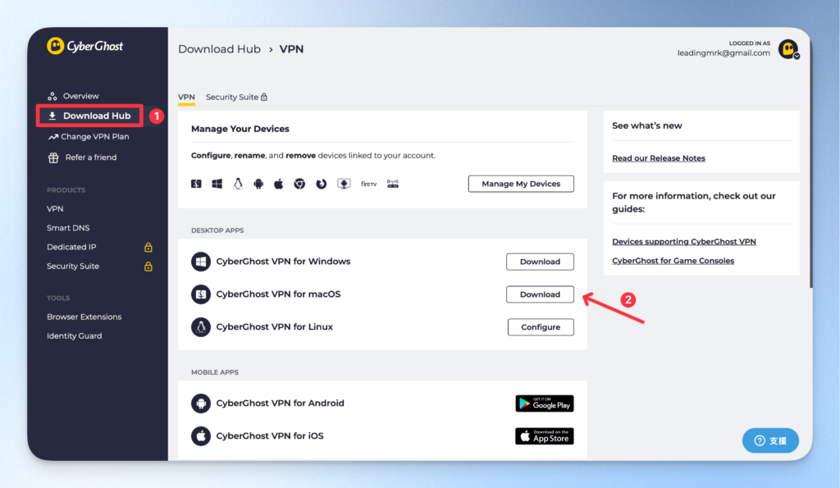The height and width of the screenshot is (488, 840).
Task: Click CyberGhost VPN for Linux text
Action: point(274,326)
